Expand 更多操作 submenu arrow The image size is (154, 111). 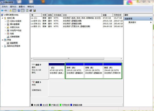tap(151, 22)
